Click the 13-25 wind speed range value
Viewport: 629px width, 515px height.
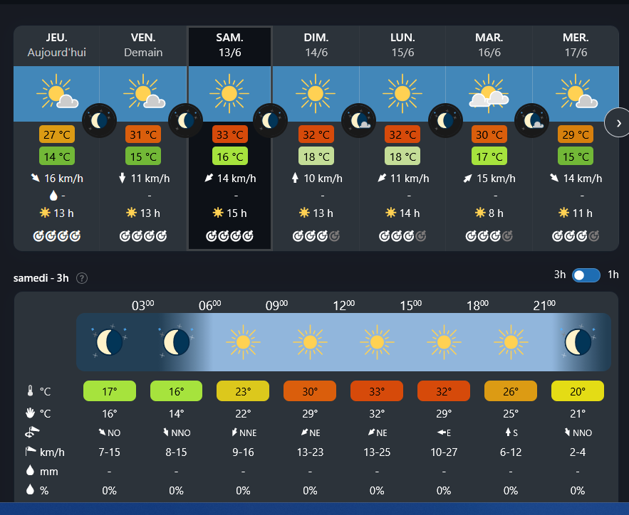point(377,452)
